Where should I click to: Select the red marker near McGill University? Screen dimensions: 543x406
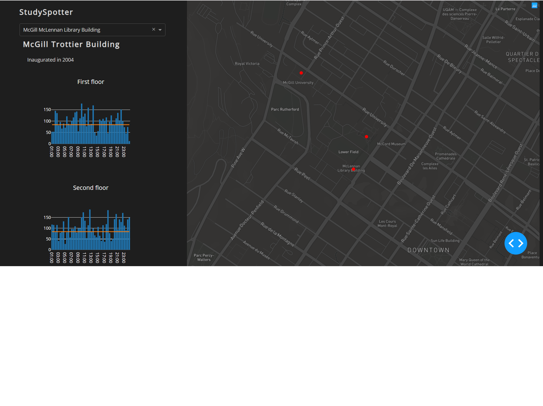click(x=301, y=73)
